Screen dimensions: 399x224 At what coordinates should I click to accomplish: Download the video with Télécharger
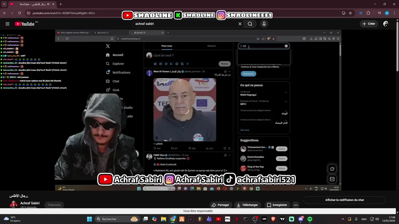coord(247,205)
